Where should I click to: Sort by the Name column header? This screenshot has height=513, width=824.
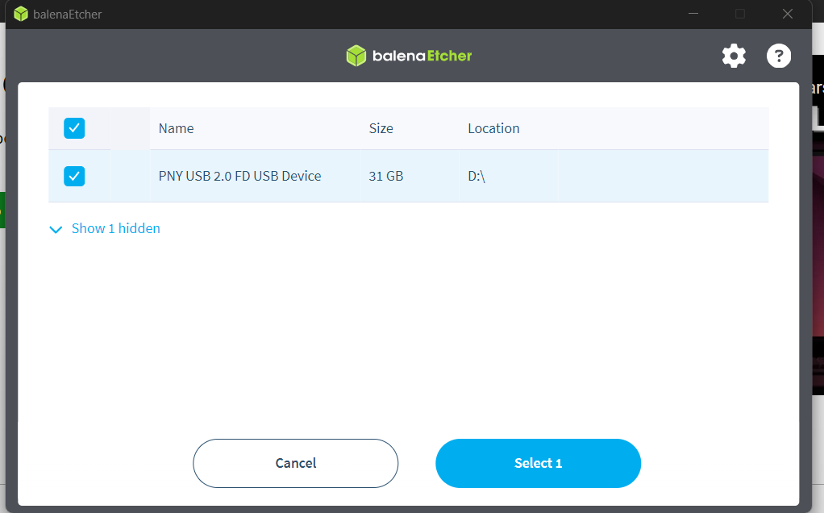point(176,128)
